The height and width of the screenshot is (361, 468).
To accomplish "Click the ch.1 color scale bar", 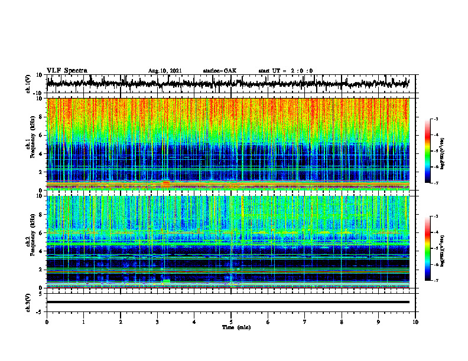I will pyautogui.click(x=427, y=151).
